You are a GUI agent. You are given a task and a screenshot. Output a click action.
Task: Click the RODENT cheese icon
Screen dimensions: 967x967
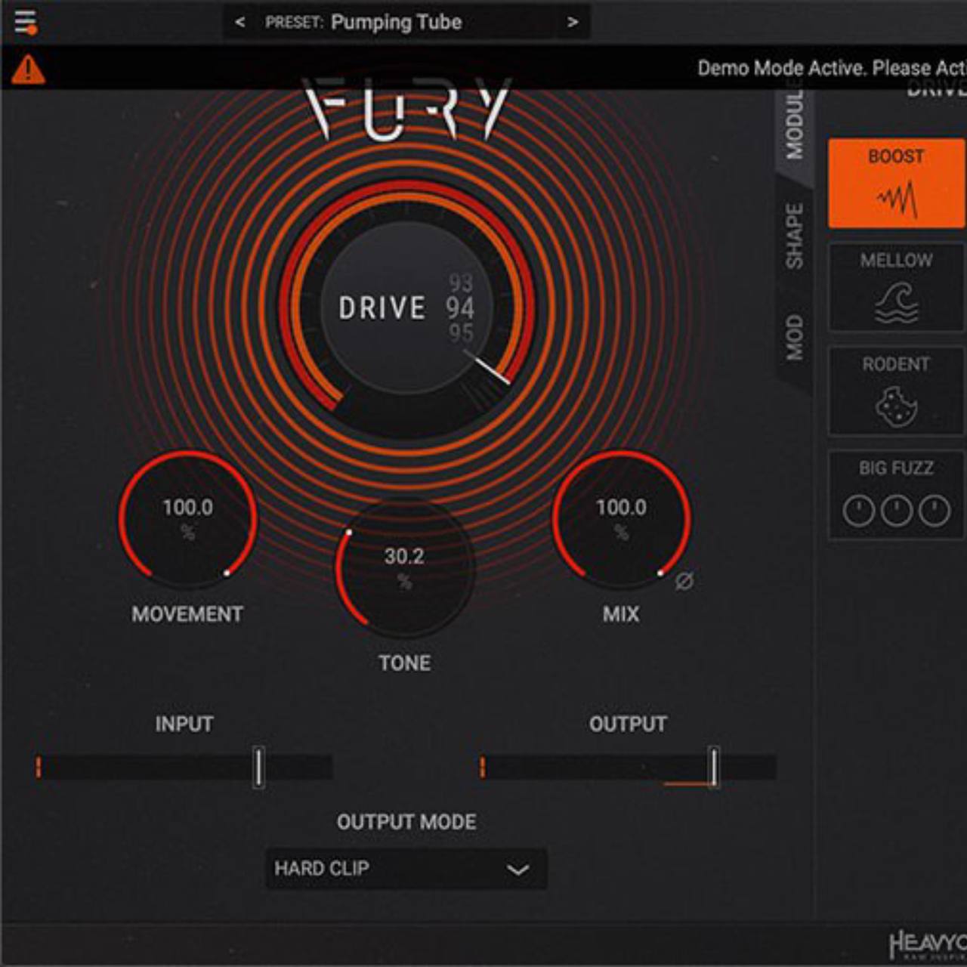[x=897, y=407]
